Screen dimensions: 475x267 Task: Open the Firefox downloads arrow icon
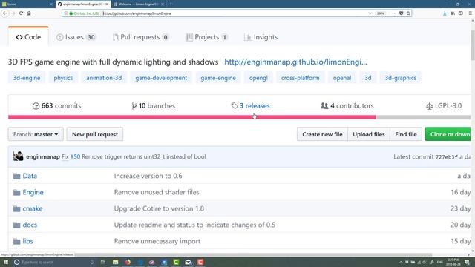(445, 13)
